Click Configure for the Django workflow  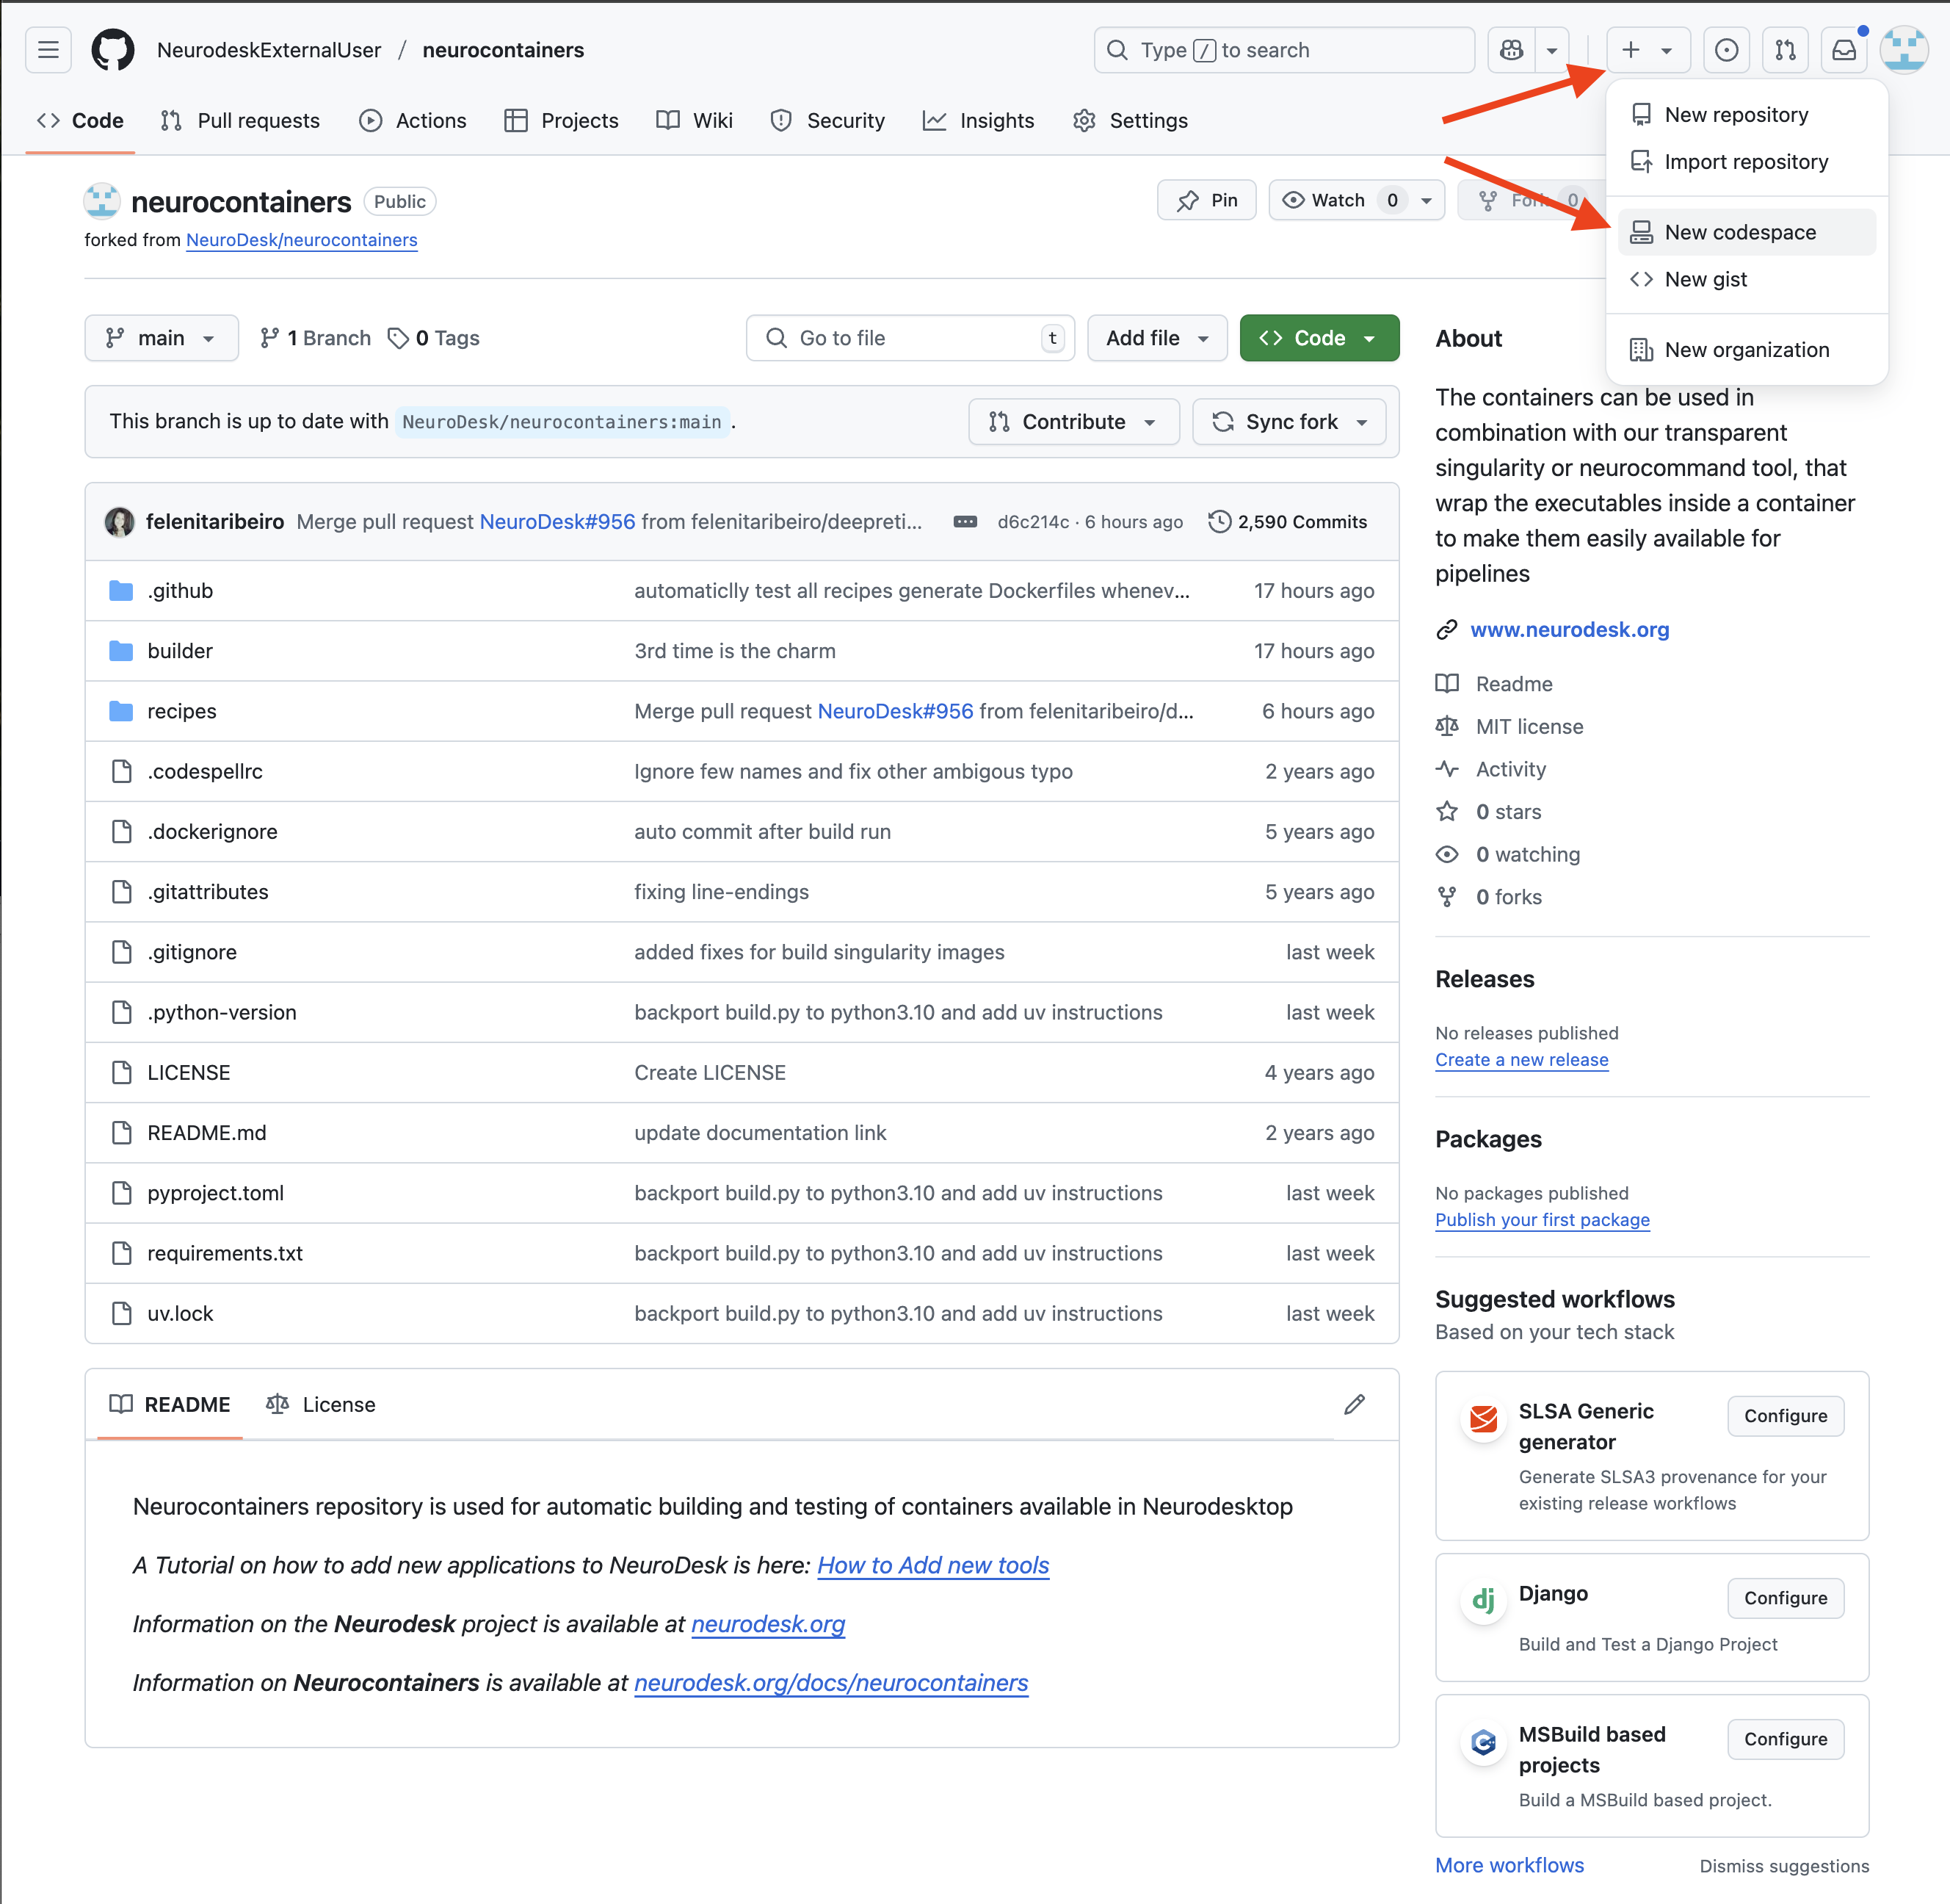tap(1785, 1598)
